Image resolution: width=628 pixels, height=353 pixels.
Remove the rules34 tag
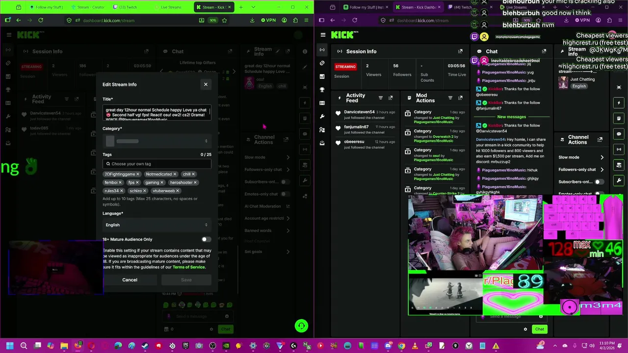(121, 191)
